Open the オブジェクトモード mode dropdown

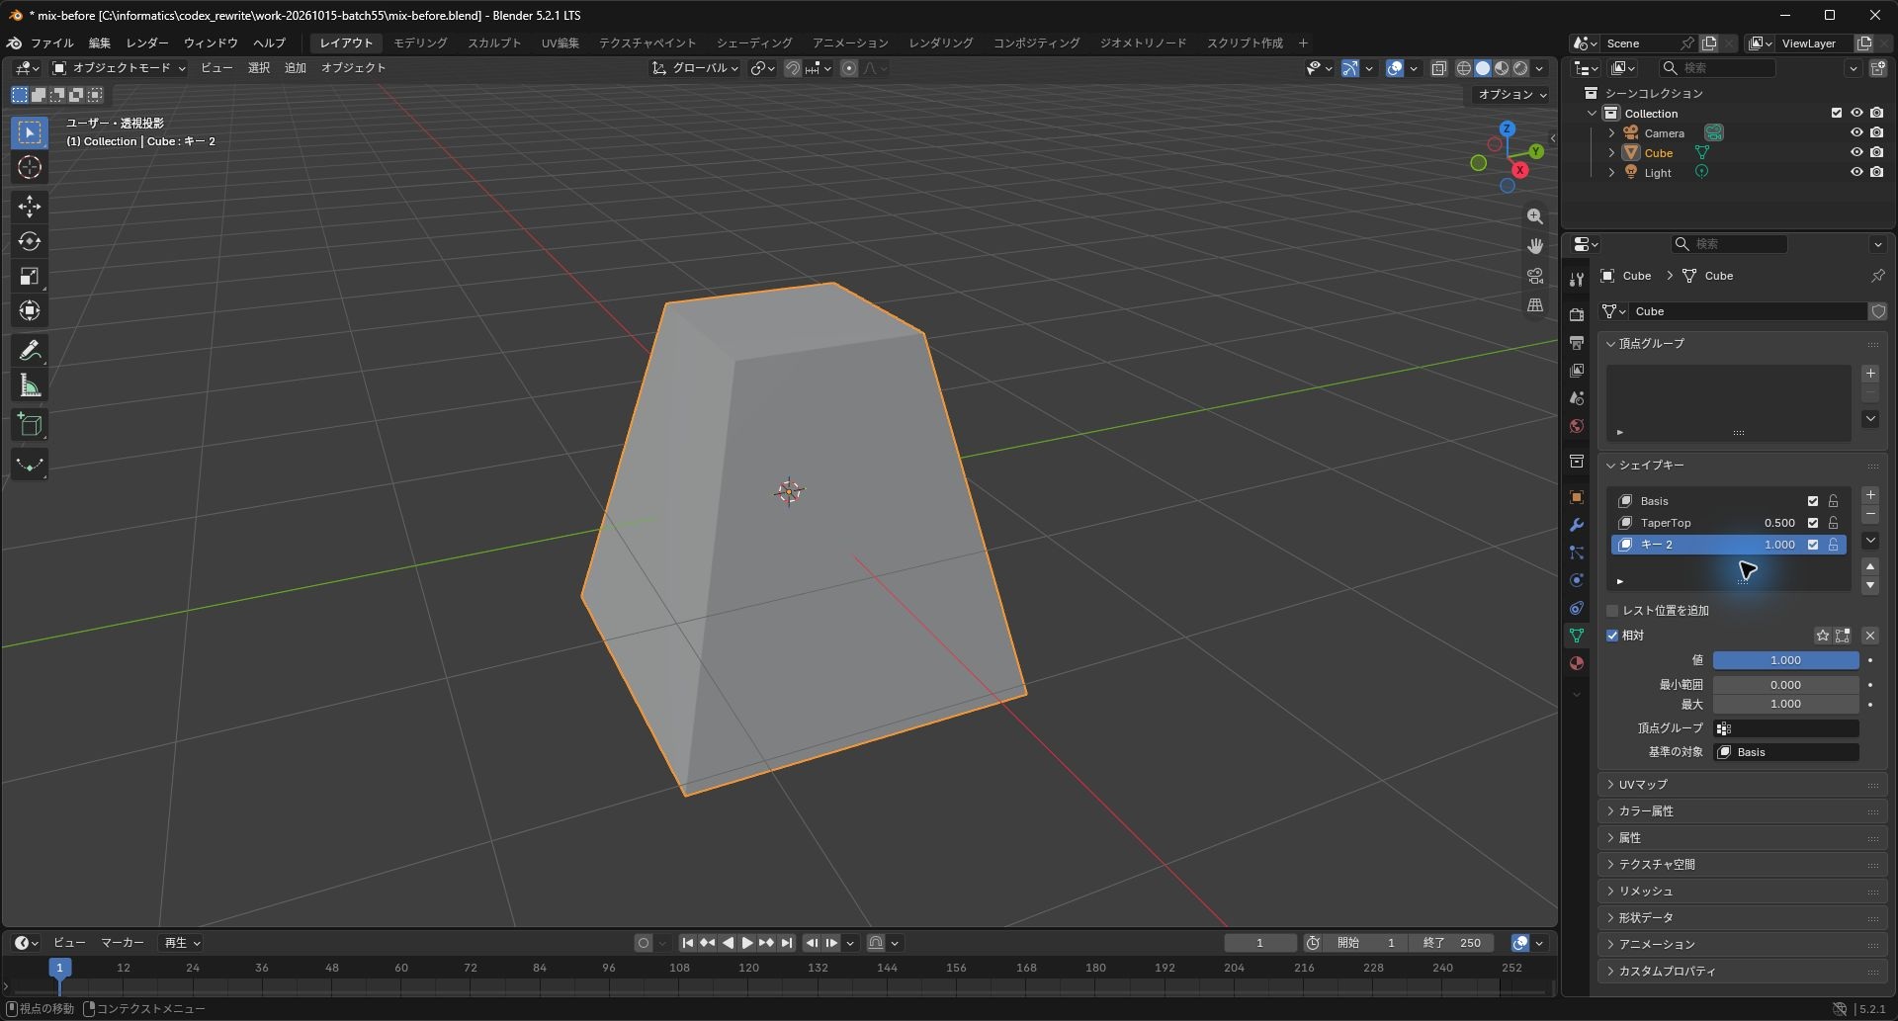[119, 68]
